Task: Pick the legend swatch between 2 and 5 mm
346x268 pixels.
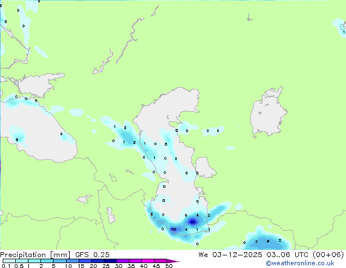Action: pos(47,261)
